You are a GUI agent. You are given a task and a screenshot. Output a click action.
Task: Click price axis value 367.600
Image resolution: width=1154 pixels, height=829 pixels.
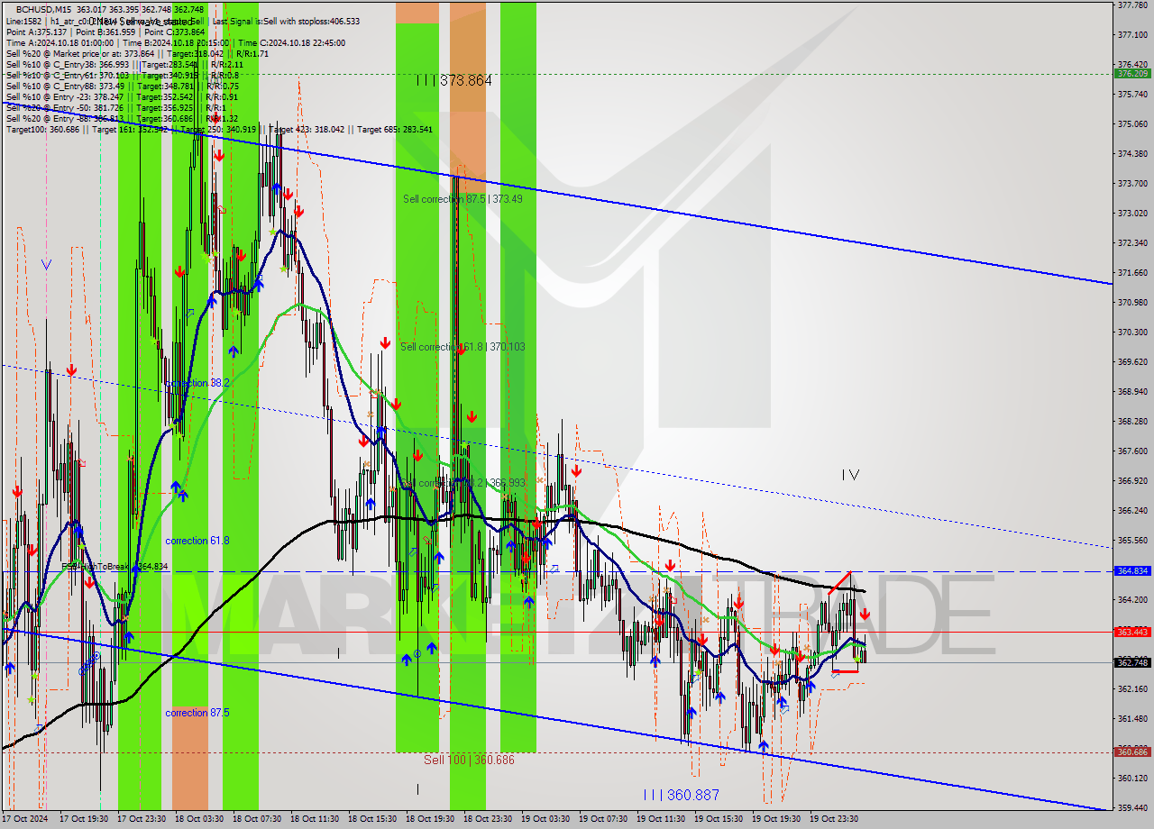tap(1132, 451)
